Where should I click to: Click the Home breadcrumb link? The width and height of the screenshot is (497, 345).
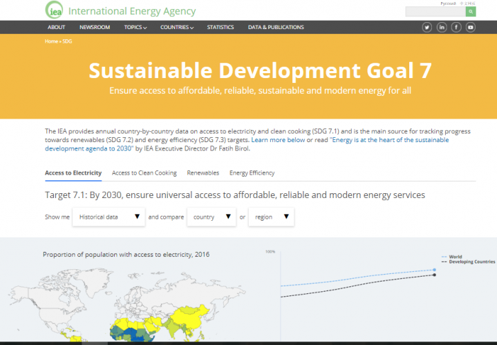51,41
